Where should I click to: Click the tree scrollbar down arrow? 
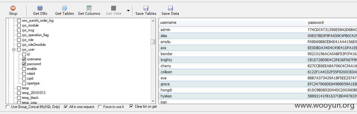click(x=153, y=101)
